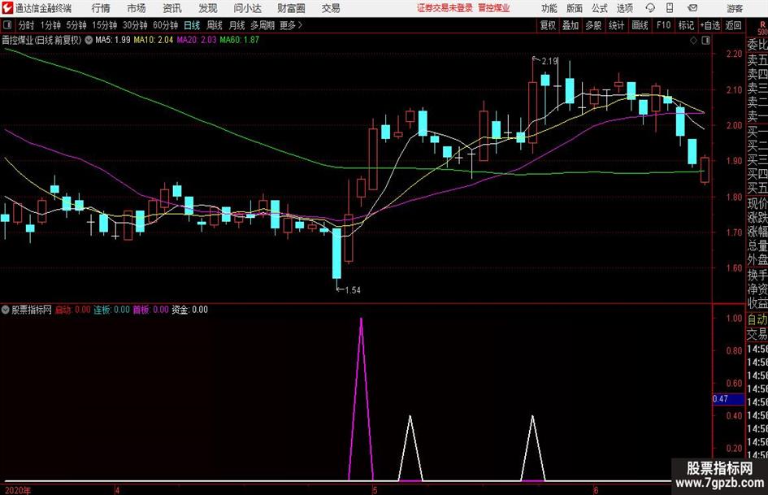This screenshot has width=768, height=495.
Task: Click the 叠加 overlay button
Action: pos(571,25)
